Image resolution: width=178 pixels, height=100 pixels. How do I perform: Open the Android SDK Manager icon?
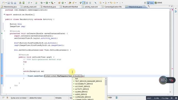(x=20, y=3)
